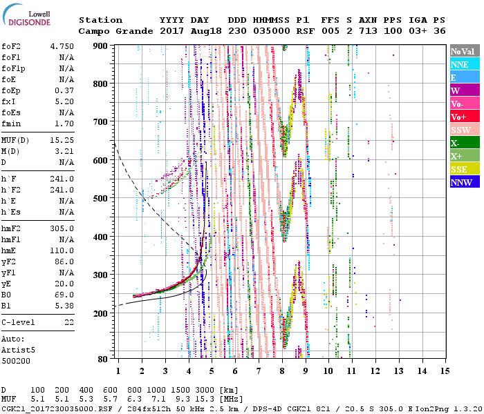Click the 5 MHz frequency axis label
Viewport: 484px width, 414px height.
click(212, 371)
